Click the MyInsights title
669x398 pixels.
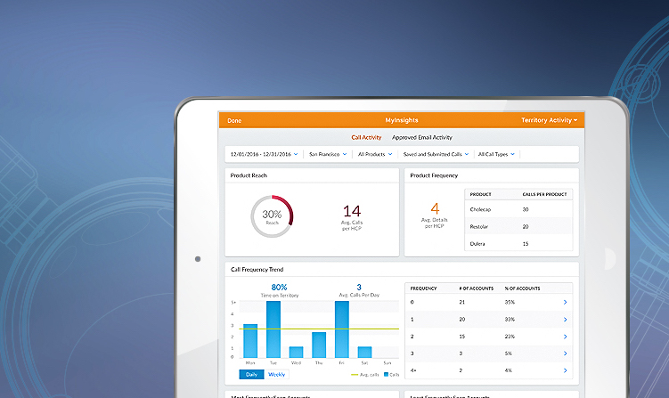(402, 120)
